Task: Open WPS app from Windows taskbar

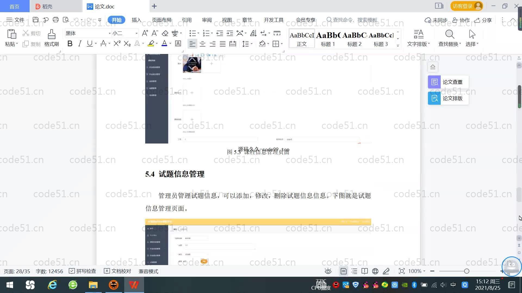Action: point(134,285)
